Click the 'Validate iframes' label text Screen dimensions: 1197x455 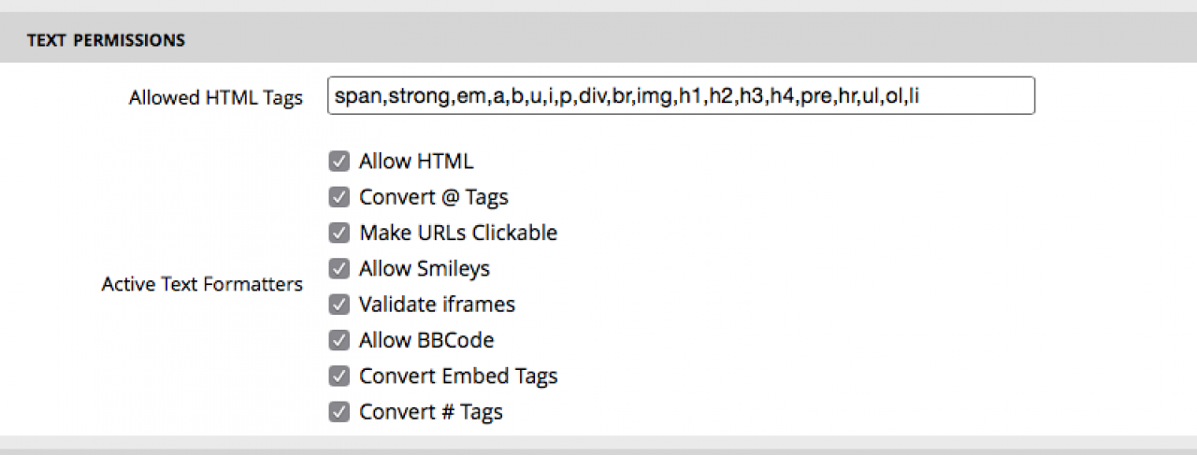pyautogui.click(x=437, y=305)
